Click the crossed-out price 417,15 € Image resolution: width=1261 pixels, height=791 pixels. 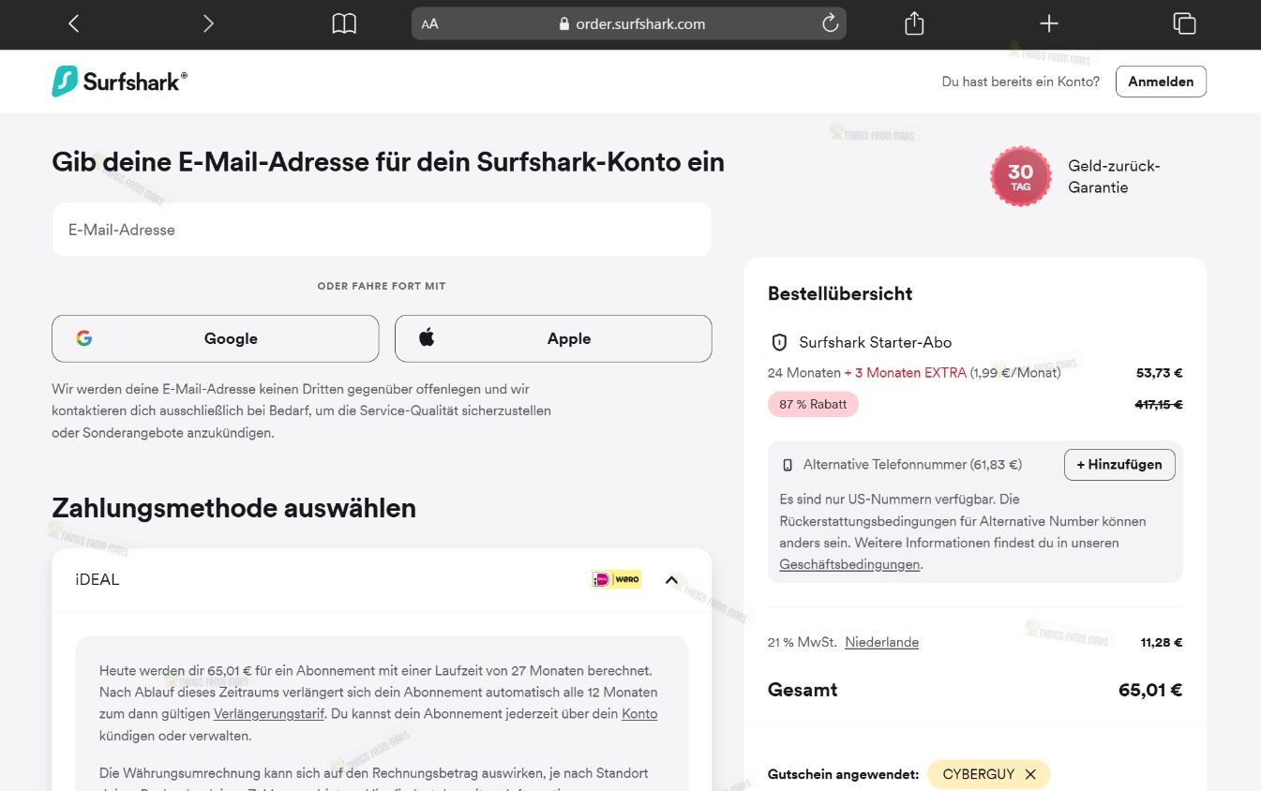pyautogui.click(x=1159, y=405)
